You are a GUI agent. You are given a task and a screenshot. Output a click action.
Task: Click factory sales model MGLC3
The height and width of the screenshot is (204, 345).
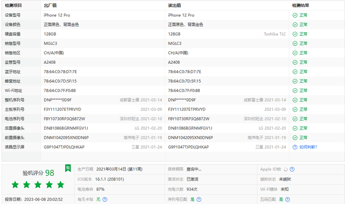point(50,43)
